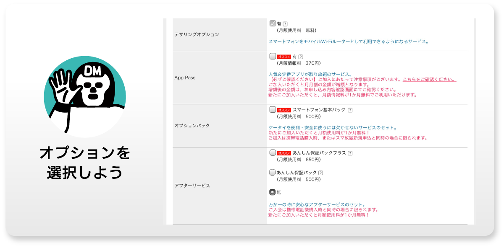Open help icon beside あんしん保証パック 500円 option
The height and width of the screenshot is (248, 504).
click(321, 173)
